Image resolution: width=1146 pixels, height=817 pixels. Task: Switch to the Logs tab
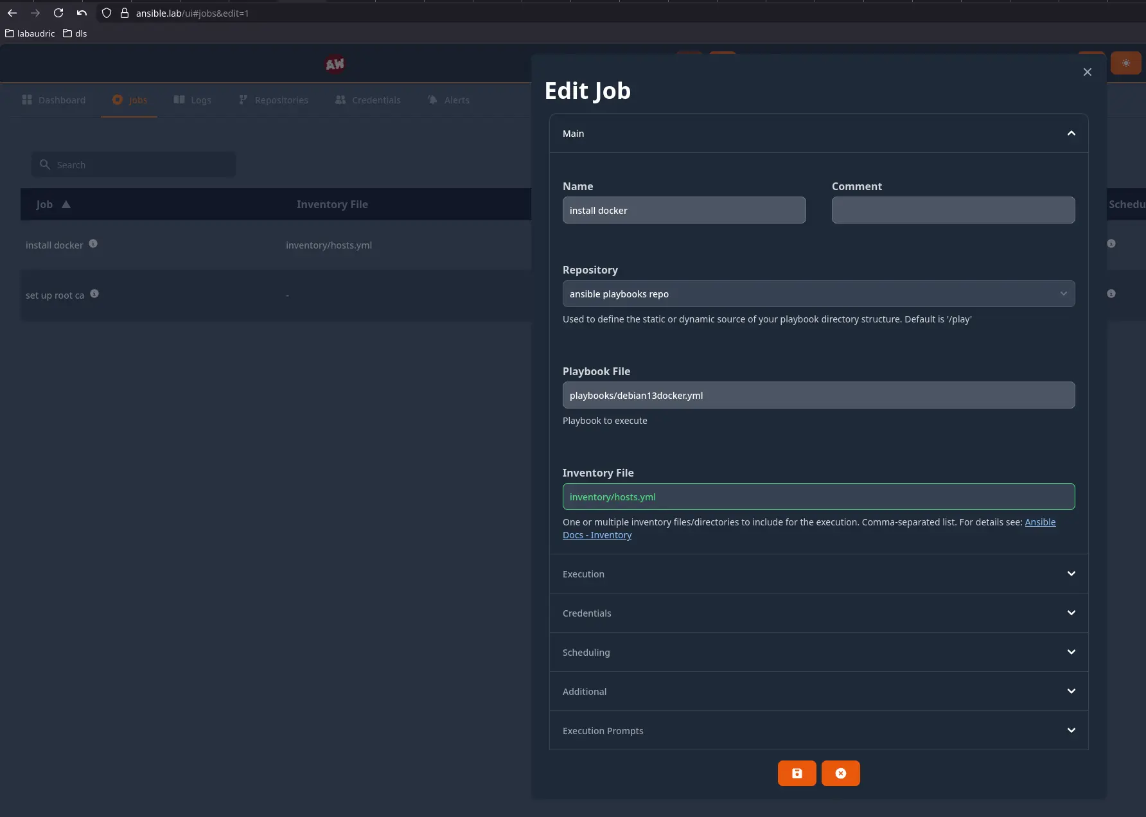[x=193, y=100]
